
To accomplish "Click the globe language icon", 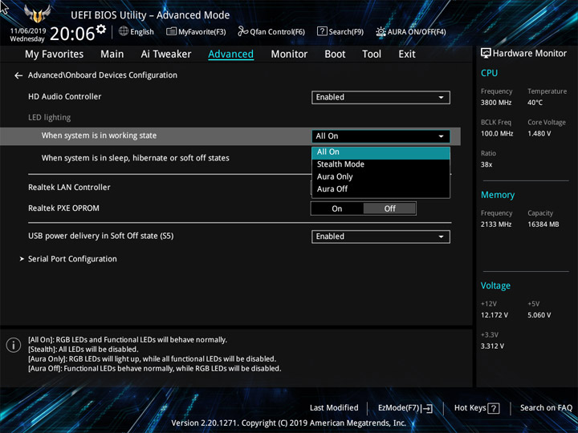I will [x=124, y=31].
